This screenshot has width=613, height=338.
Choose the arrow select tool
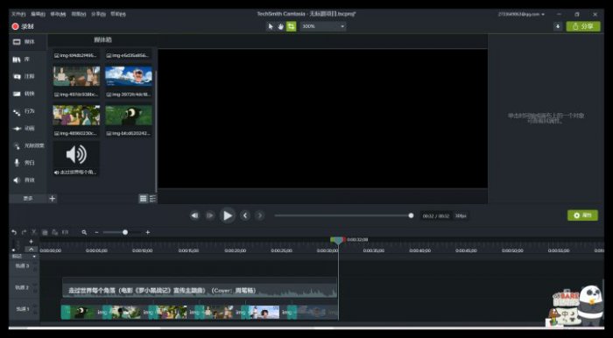point(271,26)
